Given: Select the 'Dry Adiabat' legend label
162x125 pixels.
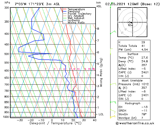Looking at the screenshot, I should [76, 16].
